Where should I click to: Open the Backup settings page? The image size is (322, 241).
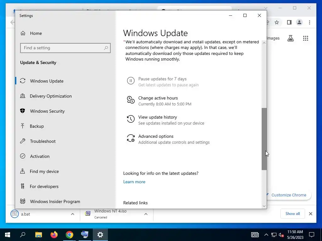[x=37, y=126]
